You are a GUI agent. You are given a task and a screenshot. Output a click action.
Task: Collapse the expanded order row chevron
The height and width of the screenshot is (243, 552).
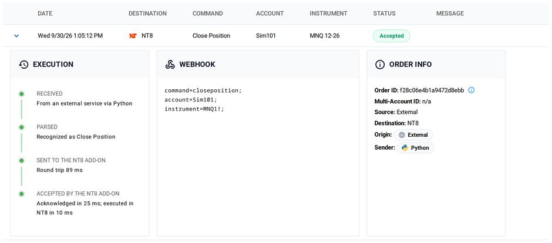[16, 36]
